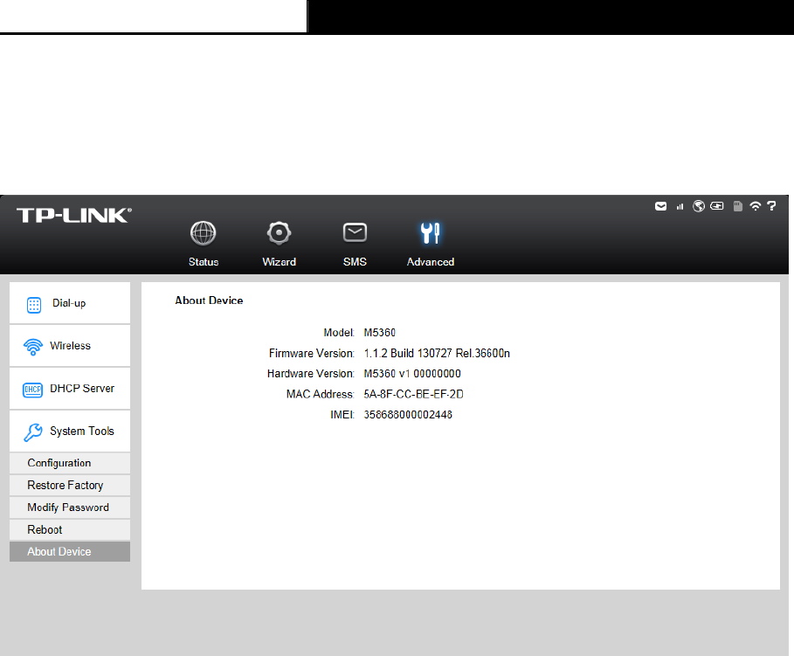Screen dimensions: 794x656
Task: Switch to the Advanced tab label
Action: [x=431, y=262]
